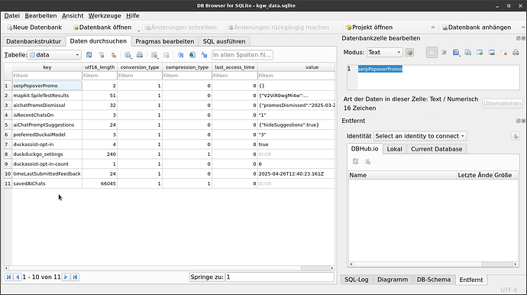Expand the main toolbar overflow chevron
Viewport: 527px width, 295px height.
pyautogui.click(x=433, y=28)
